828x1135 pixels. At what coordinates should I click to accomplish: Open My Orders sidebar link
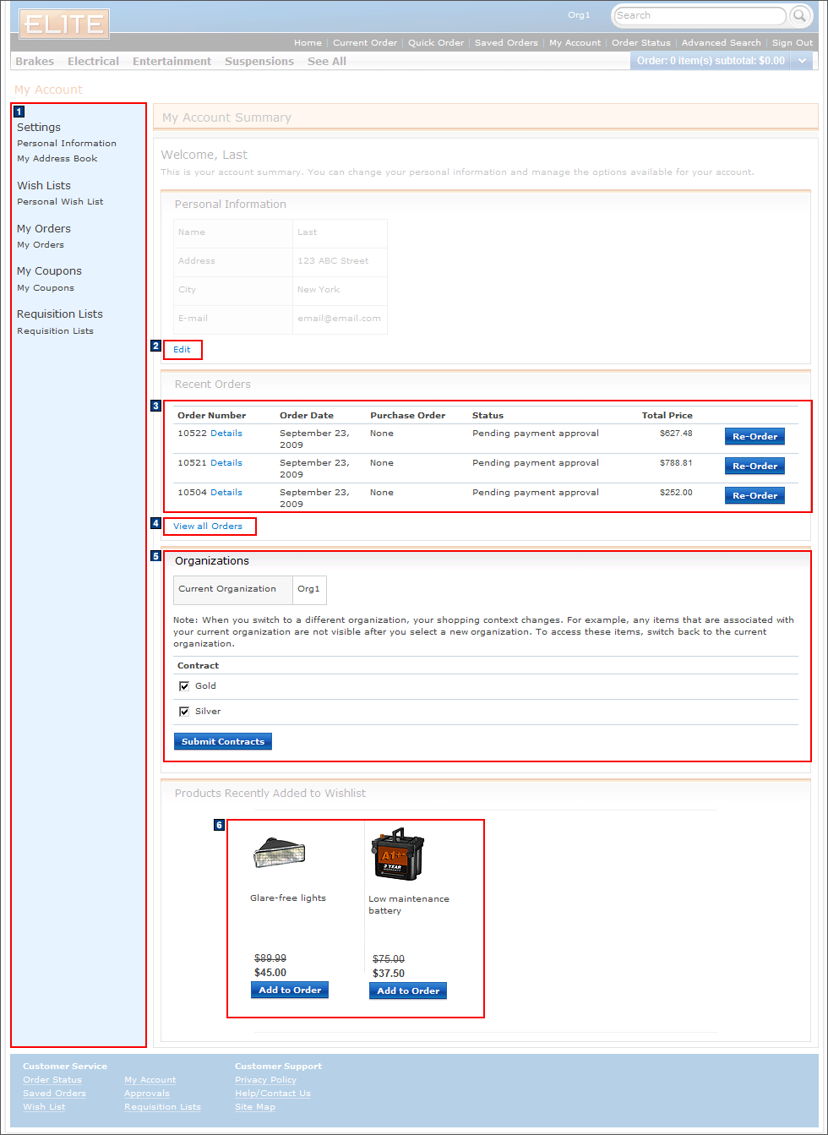click(x=41, y=245)
